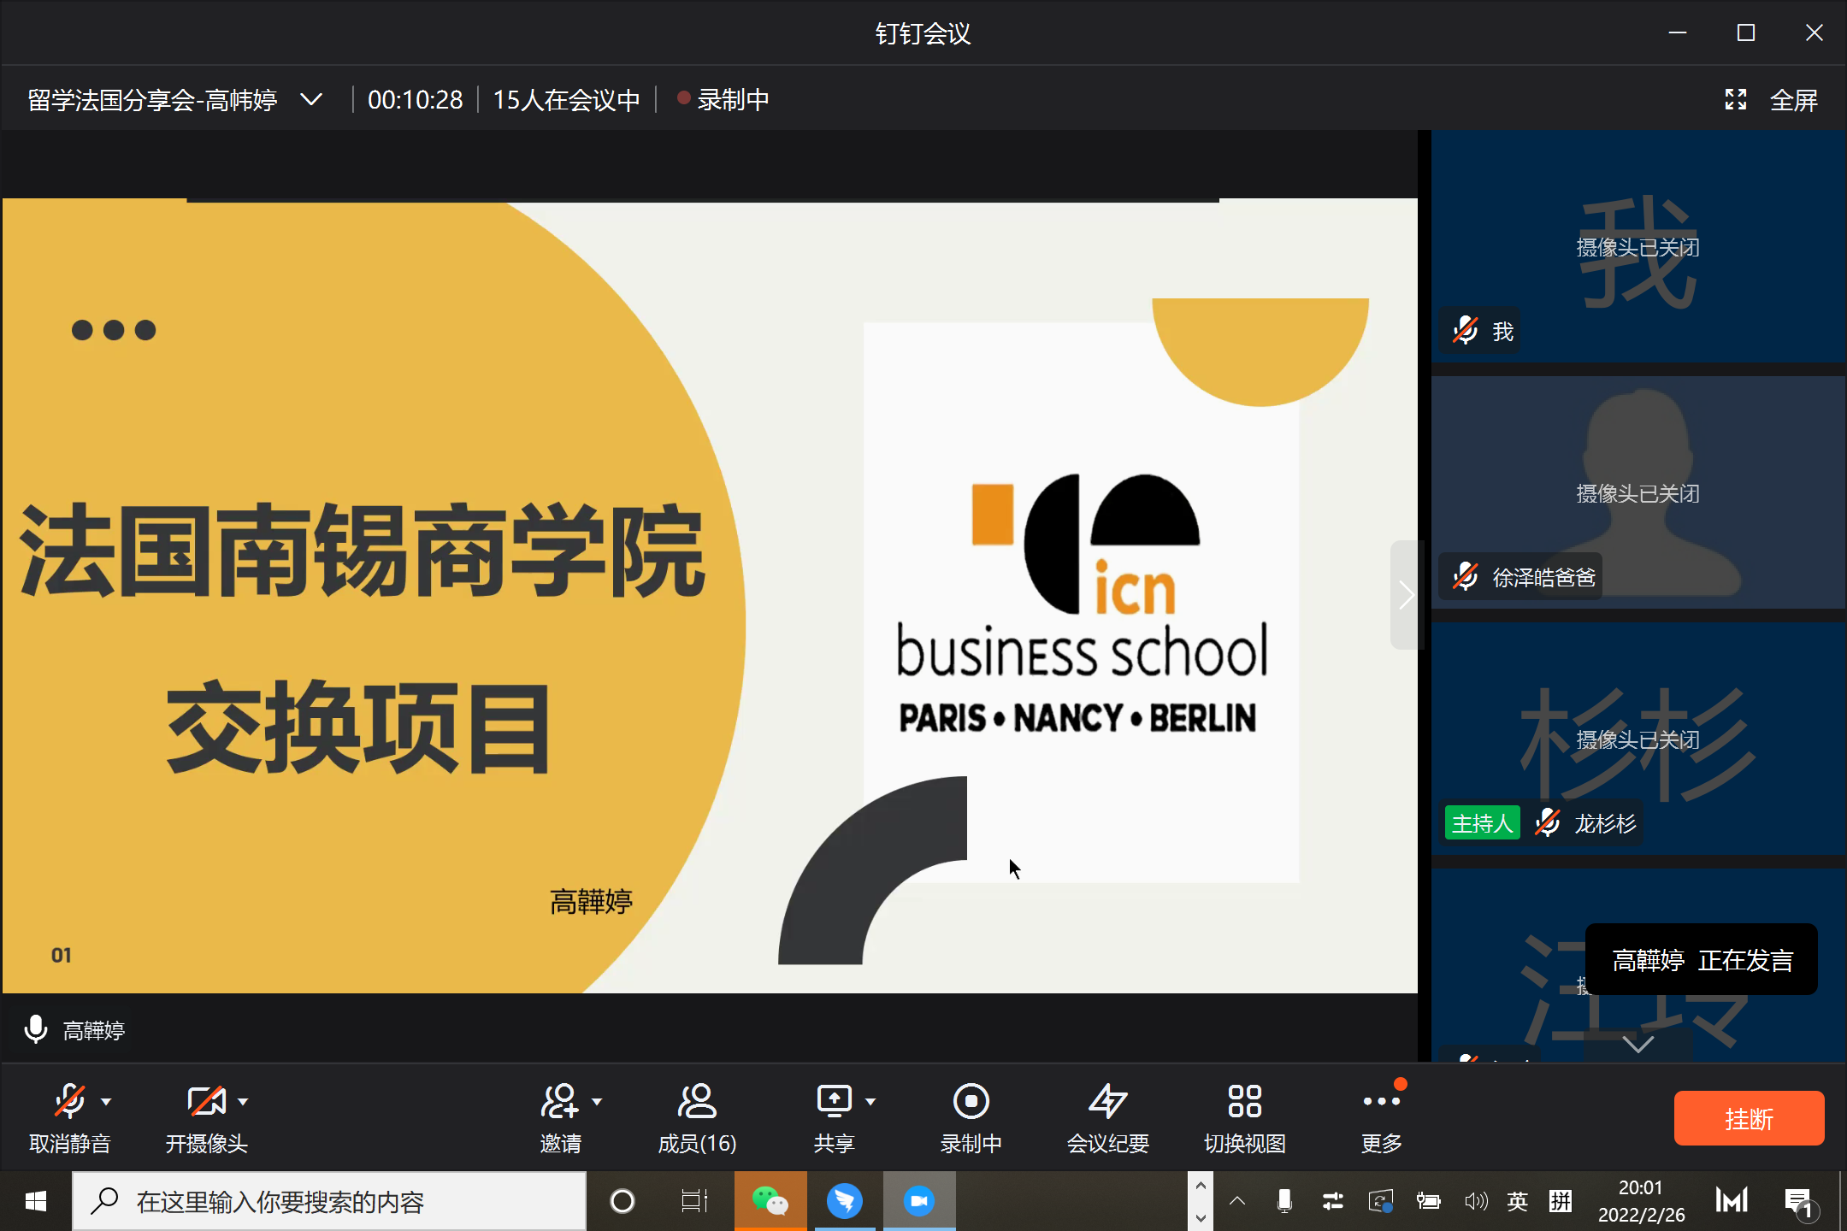Turn on the camera (开摄像头)

click(x=206, y=1103)
